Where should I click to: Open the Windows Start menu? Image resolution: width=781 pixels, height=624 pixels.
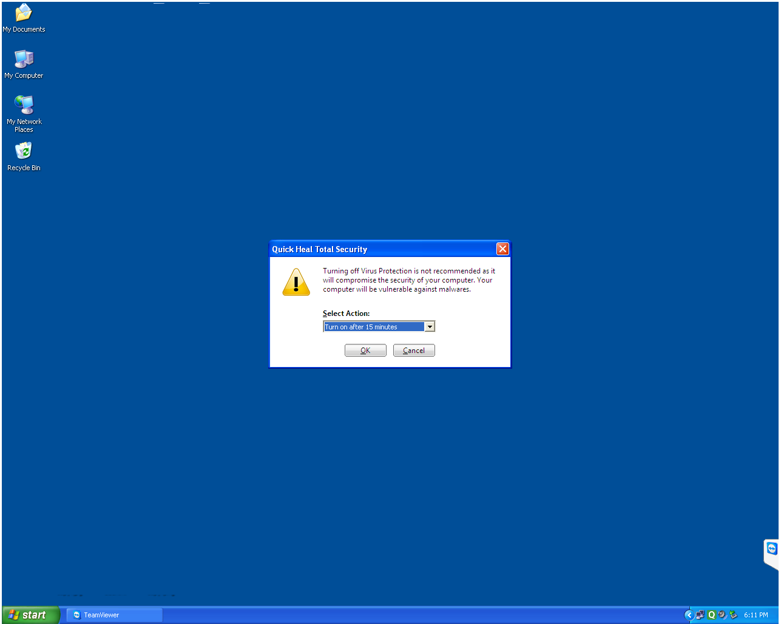(30, 615)
